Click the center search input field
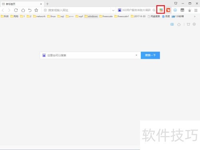200x150 pixels. 90,55
